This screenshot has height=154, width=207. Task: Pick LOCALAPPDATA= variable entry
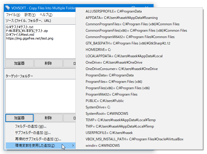(x=139, y=56)
